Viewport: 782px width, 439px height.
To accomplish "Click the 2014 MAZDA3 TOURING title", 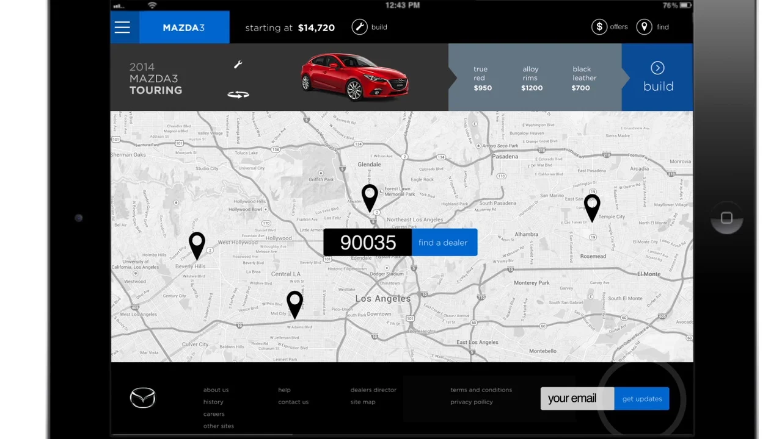I will (155, 79).
